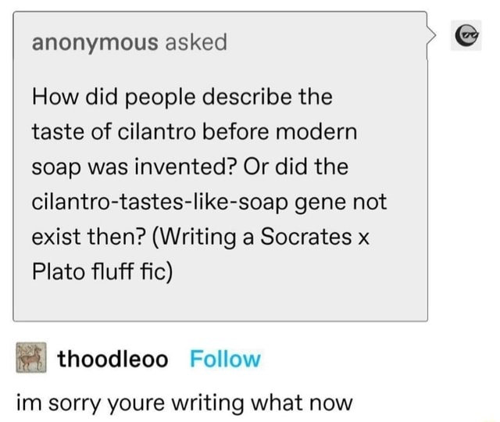Viewport: 500px width, 422px height.
Task: Click the line 'How did people describe the'
Action: [182, 98]
